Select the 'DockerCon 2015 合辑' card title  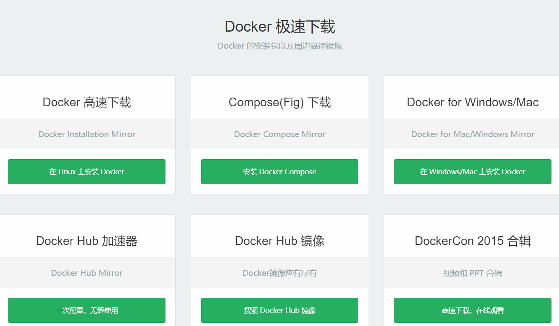pos(473,241)
